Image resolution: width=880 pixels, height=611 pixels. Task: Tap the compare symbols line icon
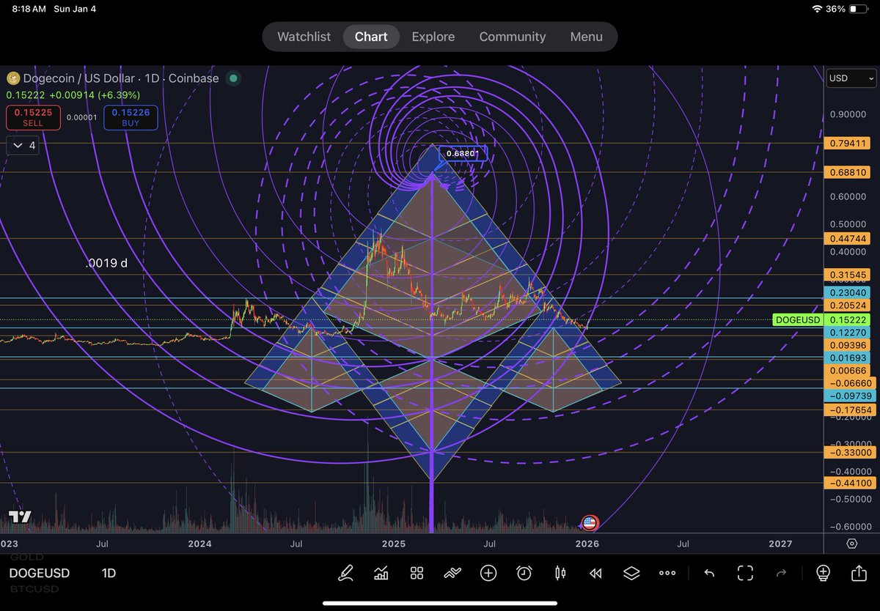click(452, 573)
